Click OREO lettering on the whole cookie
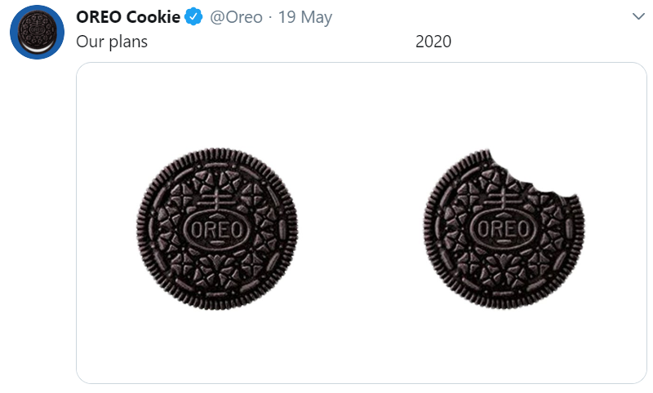Screen dimensions: 653x393 216,230
